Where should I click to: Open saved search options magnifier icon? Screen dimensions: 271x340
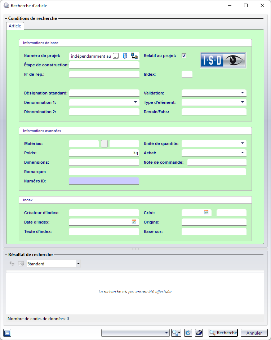pos(176,333)
